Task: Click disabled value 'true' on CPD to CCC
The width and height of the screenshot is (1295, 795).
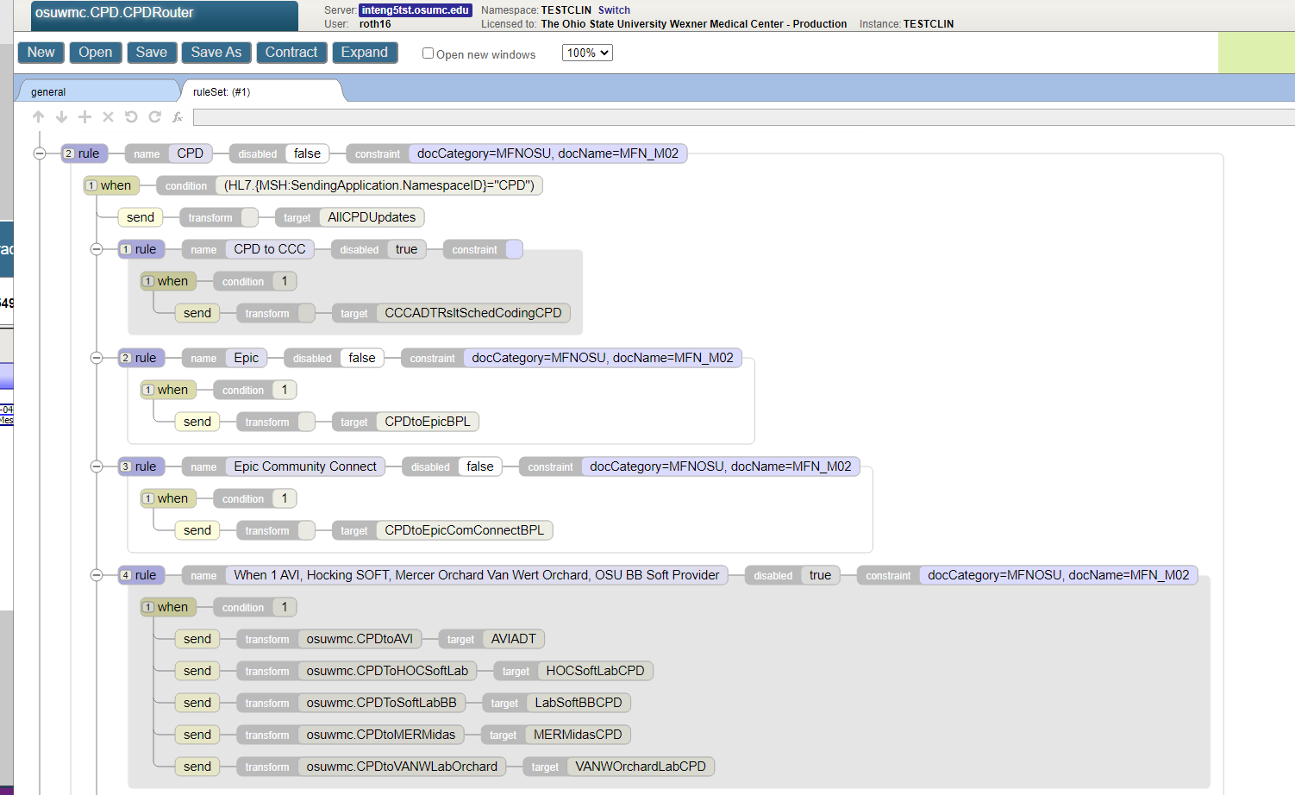Action: tap(406, 249)
